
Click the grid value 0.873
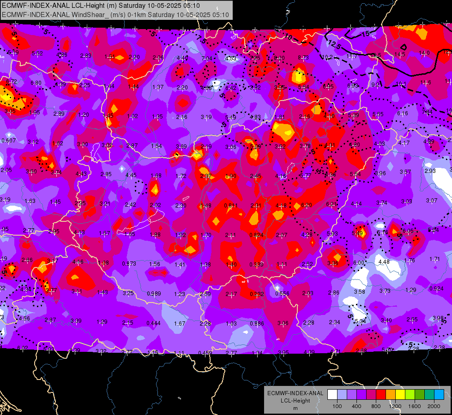pos(129,264)
